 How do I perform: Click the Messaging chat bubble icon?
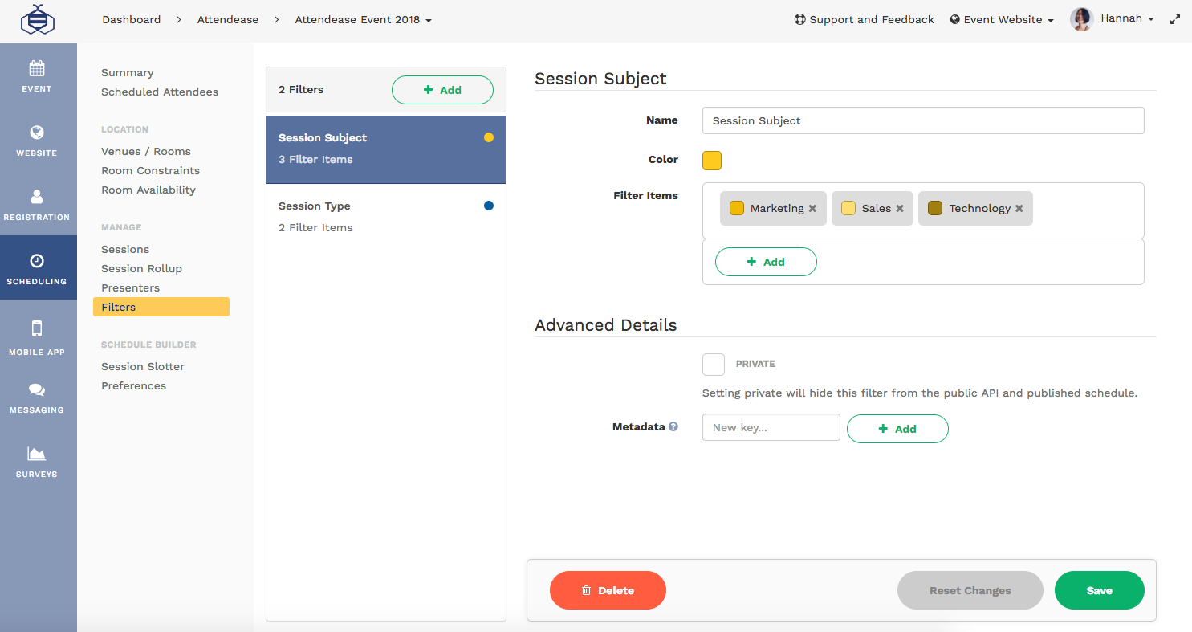coord(38,389)
